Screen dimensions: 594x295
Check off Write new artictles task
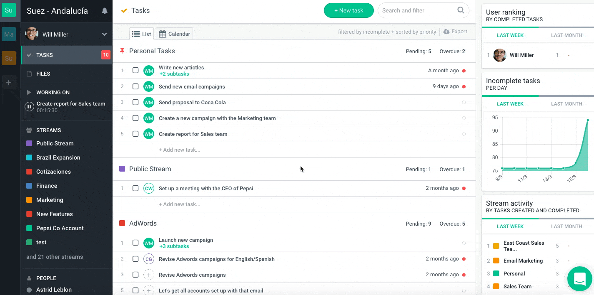pyautogui.click(x=135, y=70)
